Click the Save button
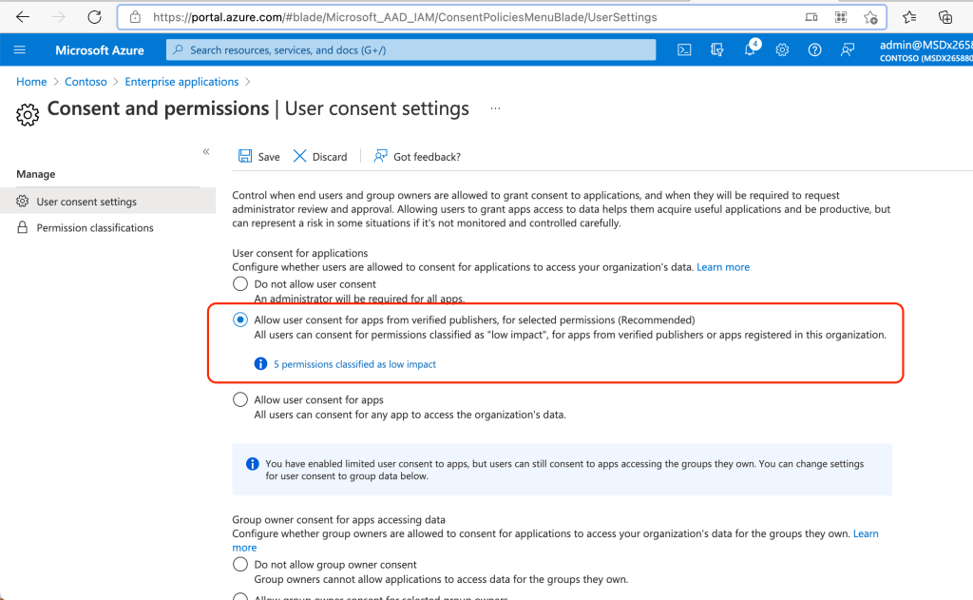973x600 pixels. (259, 157)
